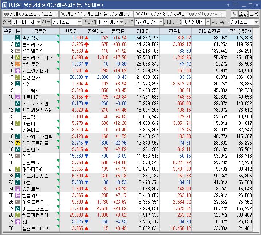
Task: Open the 신용 전체조회 dropdown
Action: (x=80, y=22)
